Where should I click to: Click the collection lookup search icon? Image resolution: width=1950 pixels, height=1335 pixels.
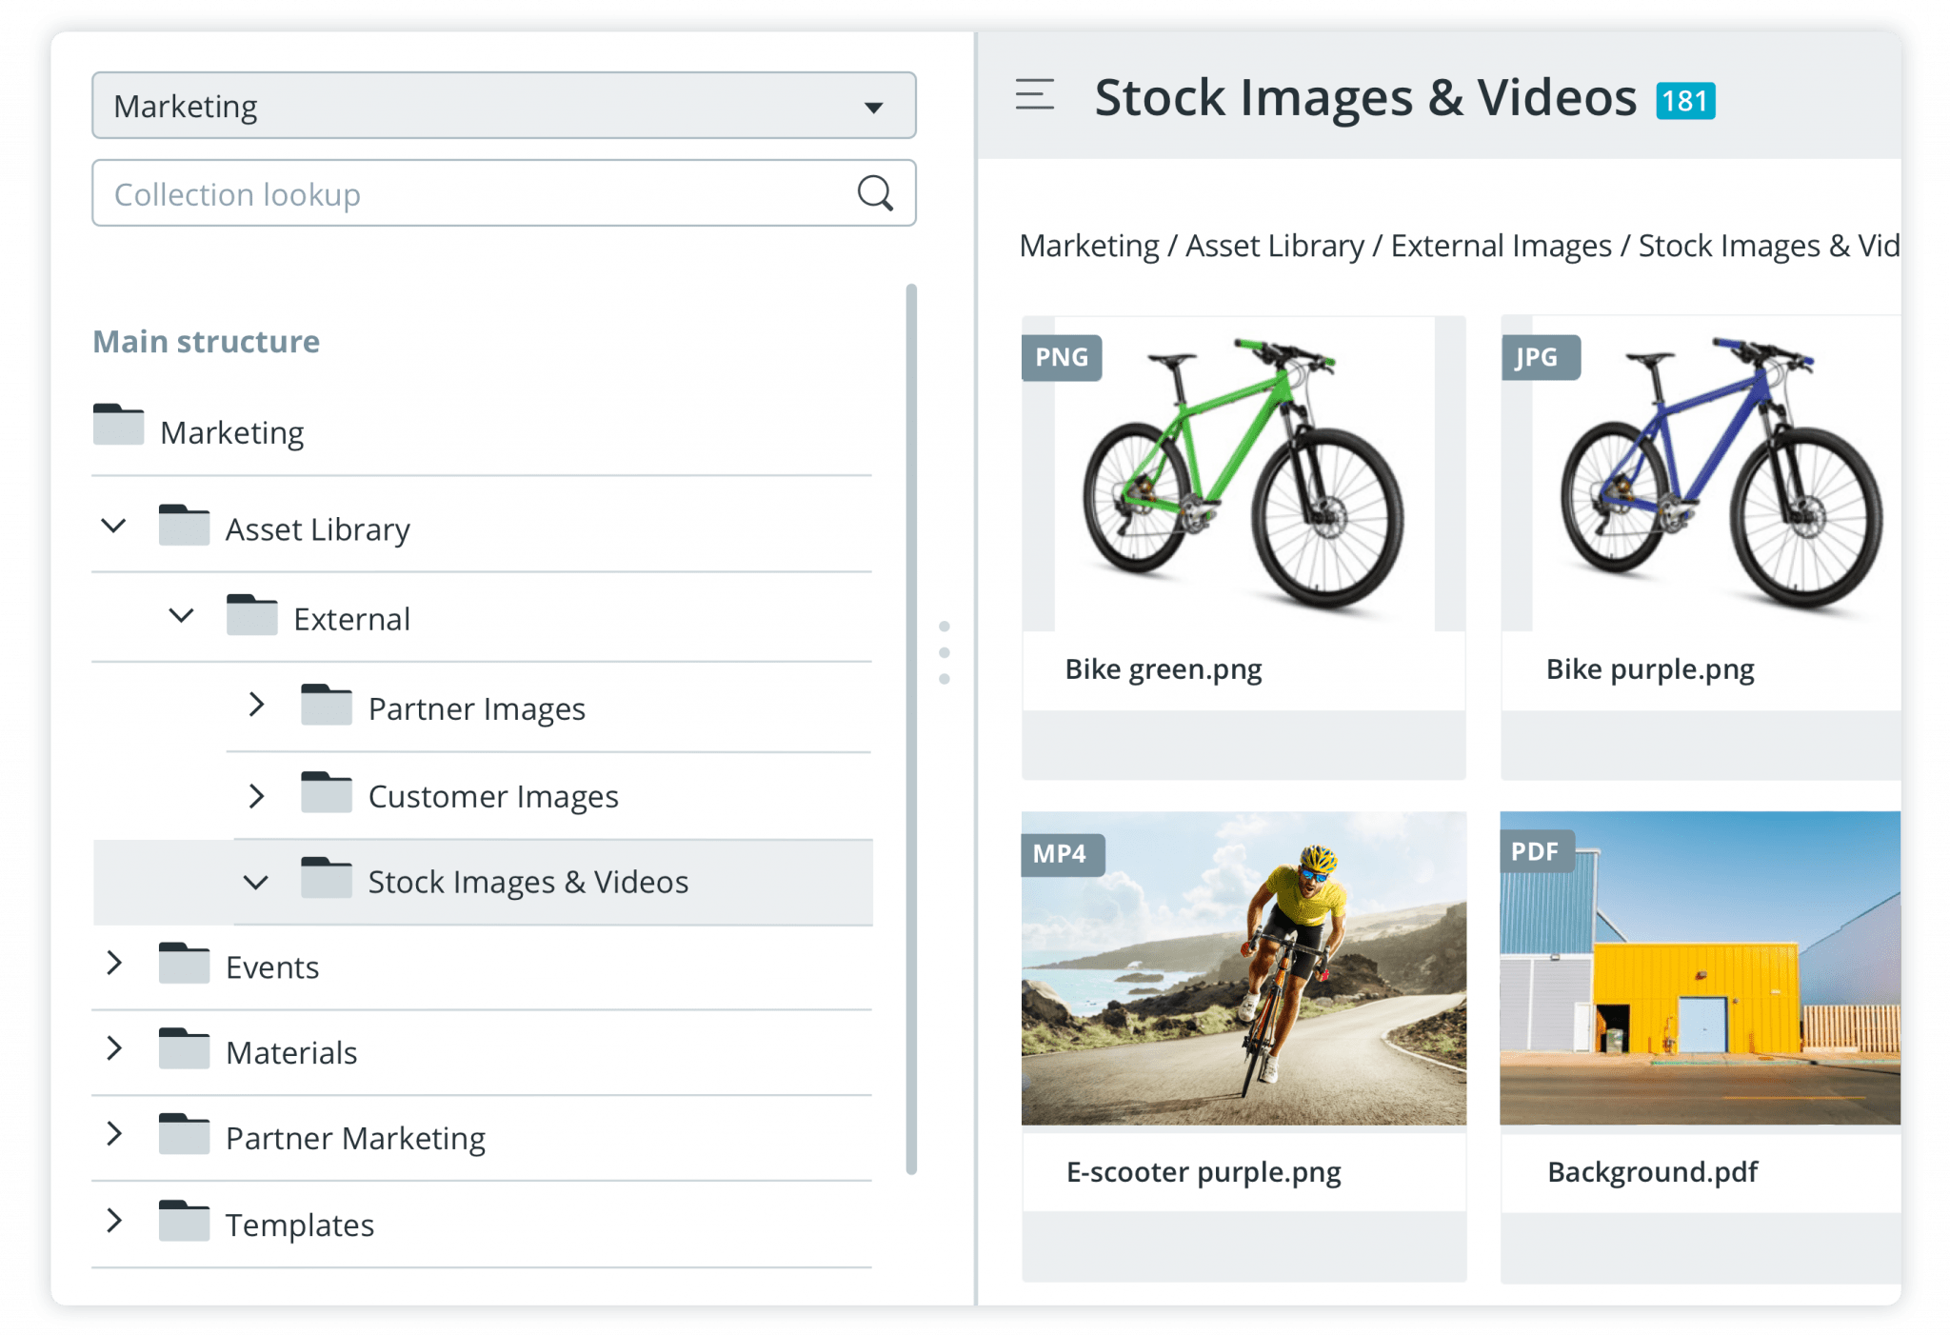875,193
